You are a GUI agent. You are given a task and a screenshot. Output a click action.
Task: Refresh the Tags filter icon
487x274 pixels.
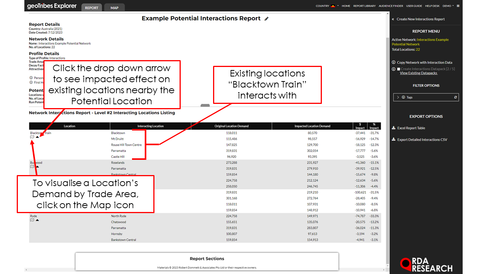pos(455,97)
